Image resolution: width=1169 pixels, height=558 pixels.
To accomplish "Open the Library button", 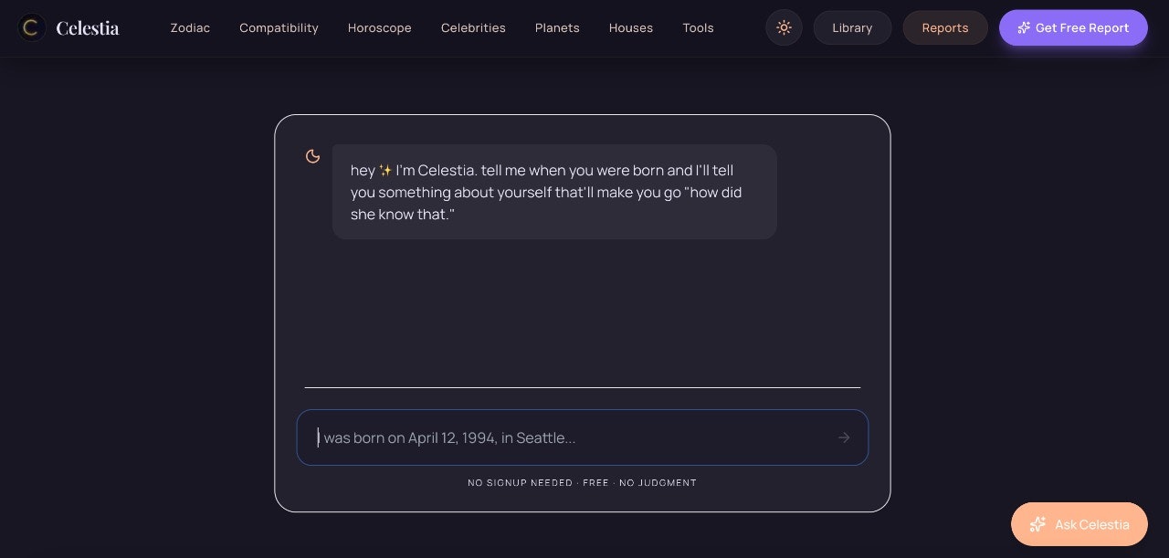I will (852, 28).
